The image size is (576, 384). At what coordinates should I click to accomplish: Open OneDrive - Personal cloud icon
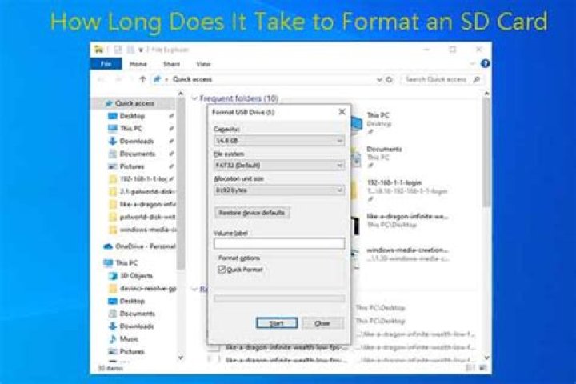point(108,246)
